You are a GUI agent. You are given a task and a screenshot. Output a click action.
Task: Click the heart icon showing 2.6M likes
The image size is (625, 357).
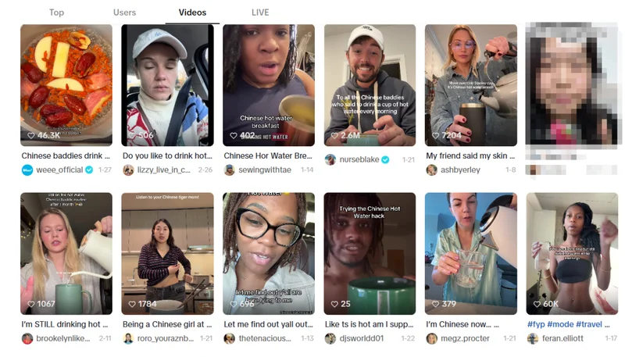point(334,135)
